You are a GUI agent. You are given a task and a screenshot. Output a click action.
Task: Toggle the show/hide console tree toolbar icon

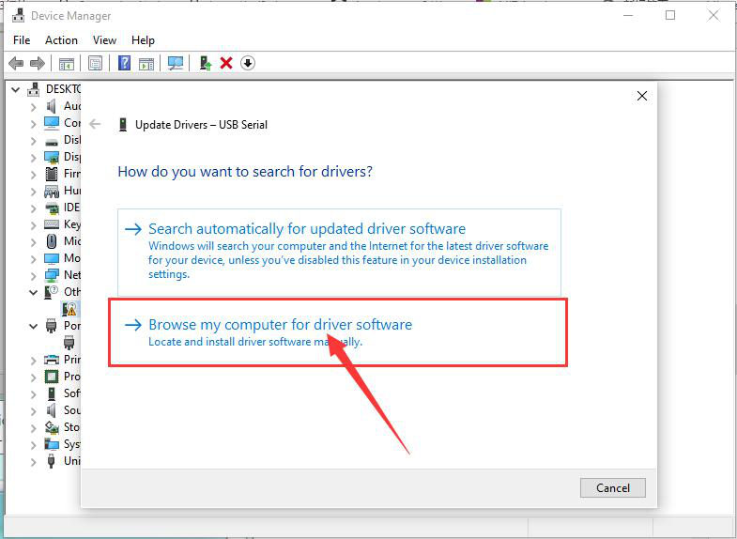tap(67, 64)
